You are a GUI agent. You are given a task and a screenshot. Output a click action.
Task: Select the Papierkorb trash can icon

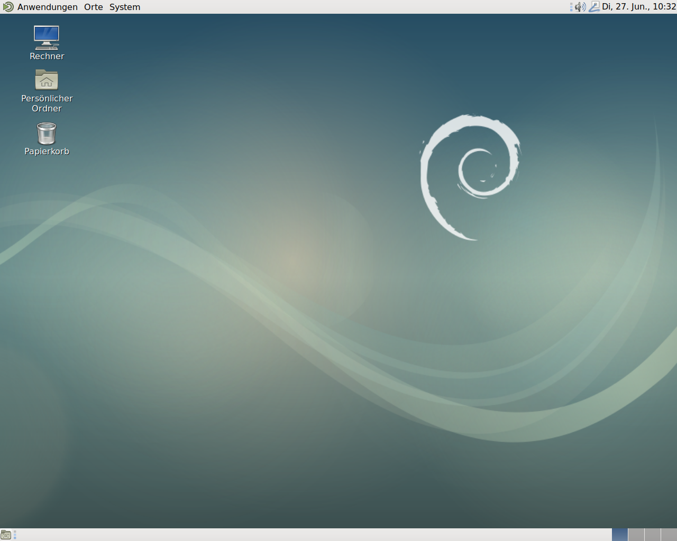click(x=47, y=133)
